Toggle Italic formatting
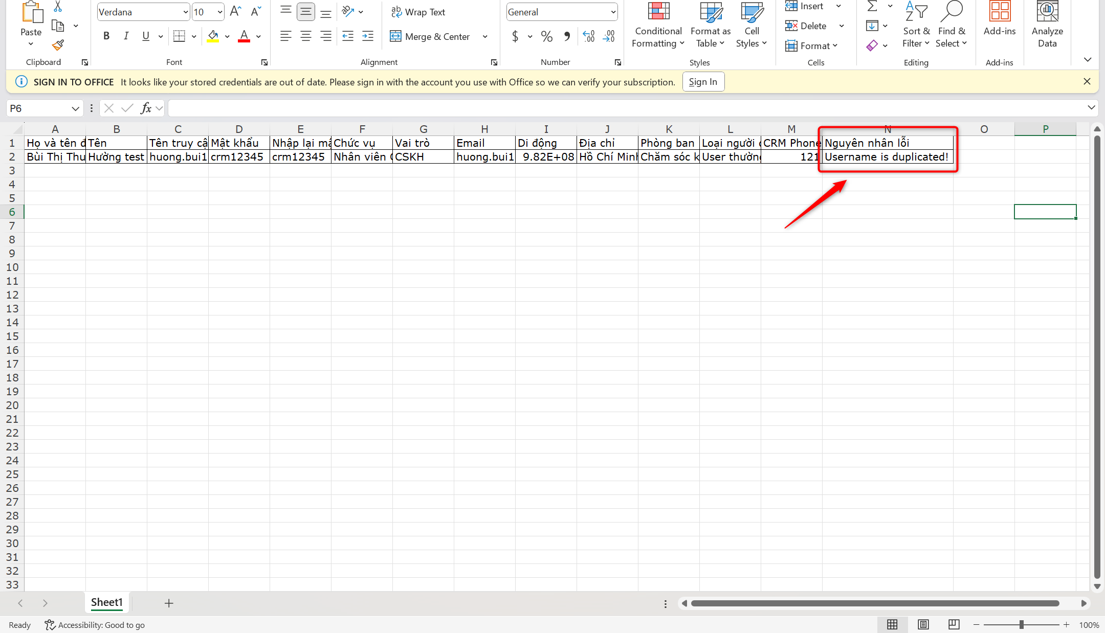Screen dimensions: 1105x633 [126, 36]
